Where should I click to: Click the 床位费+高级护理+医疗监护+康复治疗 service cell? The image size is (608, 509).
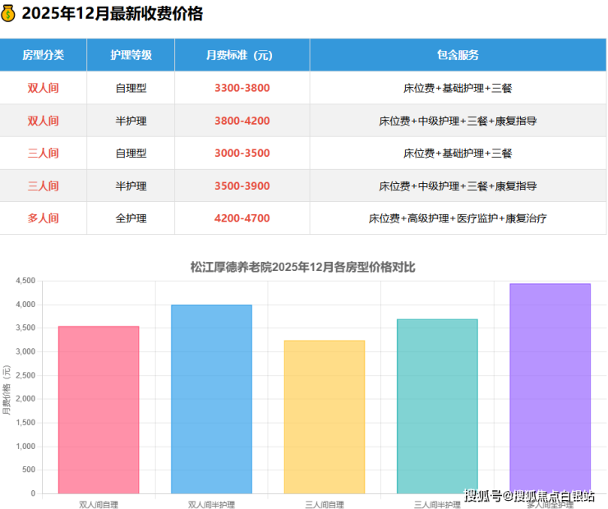pyautogui.click(x=458, y=218)
